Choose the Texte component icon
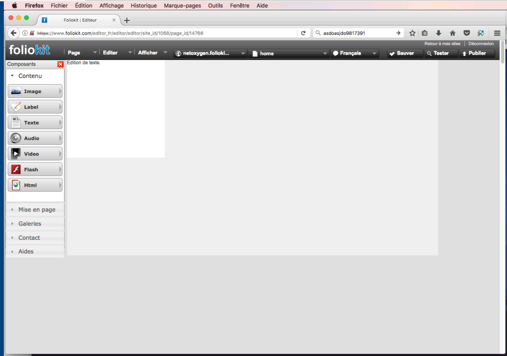The image size is (507, 356). pos(16,123)
